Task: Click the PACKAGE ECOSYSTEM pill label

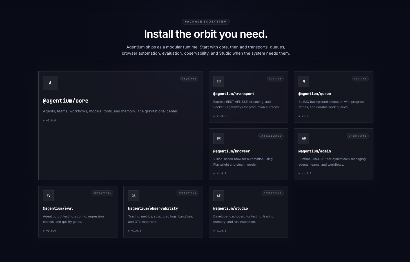Action: [x=206, y=22]
